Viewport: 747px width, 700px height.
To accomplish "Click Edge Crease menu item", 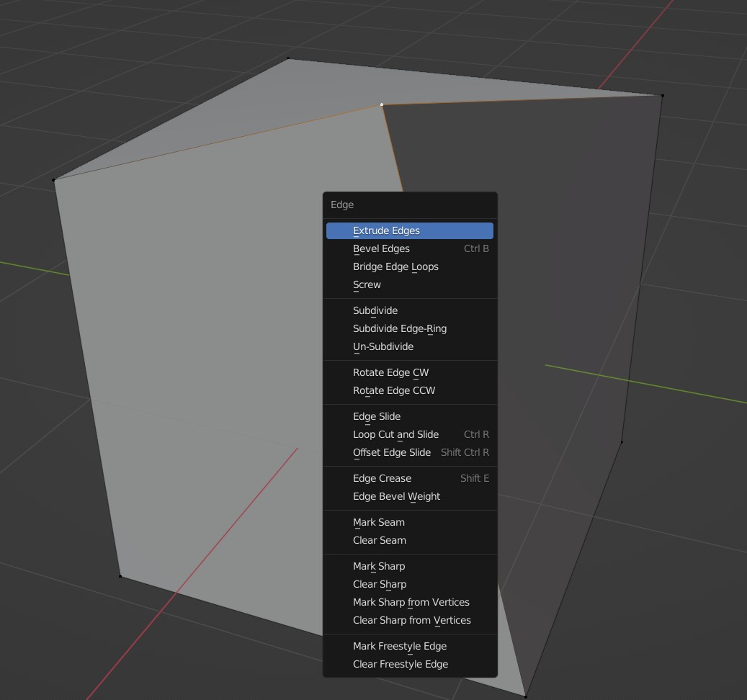I will 410,478.
